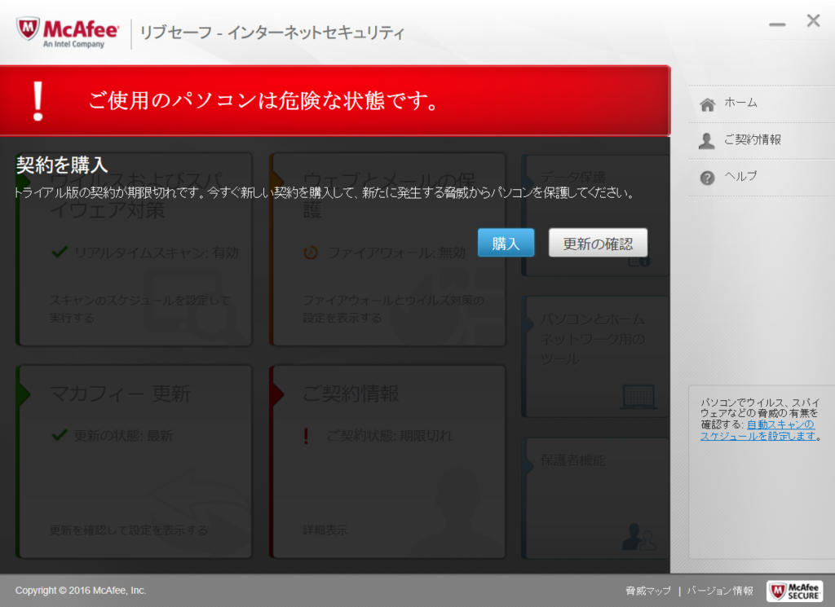Expand the データ保護 section
This screenshot has height=607, width=835.
click(595, 215)
